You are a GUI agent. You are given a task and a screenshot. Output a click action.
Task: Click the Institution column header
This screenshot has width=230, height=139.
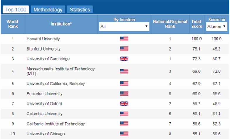[61, 24]
